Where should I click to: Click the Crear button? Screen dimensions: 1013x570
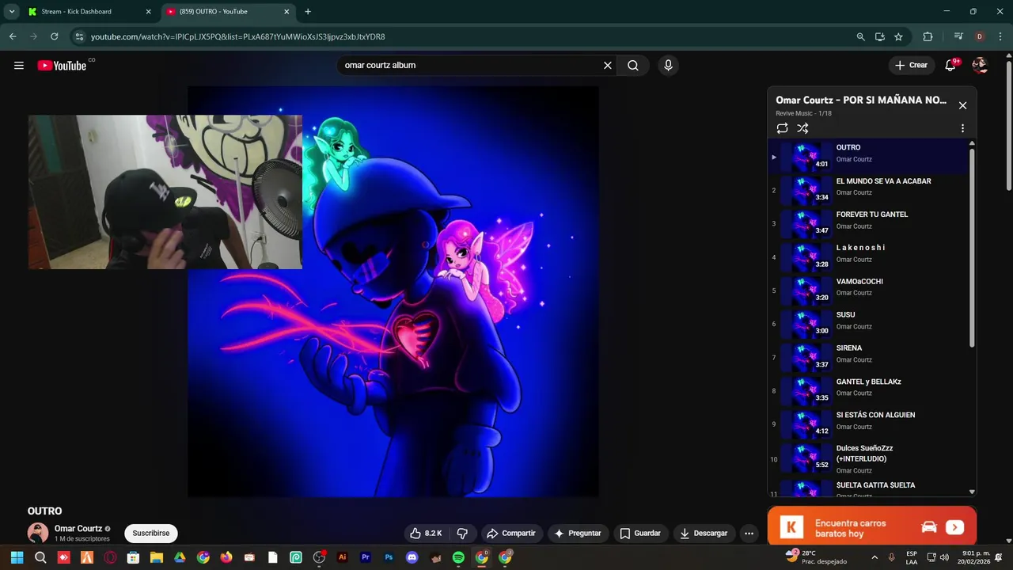point(911,66)
